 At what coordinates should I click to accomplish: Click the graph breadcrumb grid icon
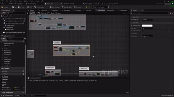(39, 13)
